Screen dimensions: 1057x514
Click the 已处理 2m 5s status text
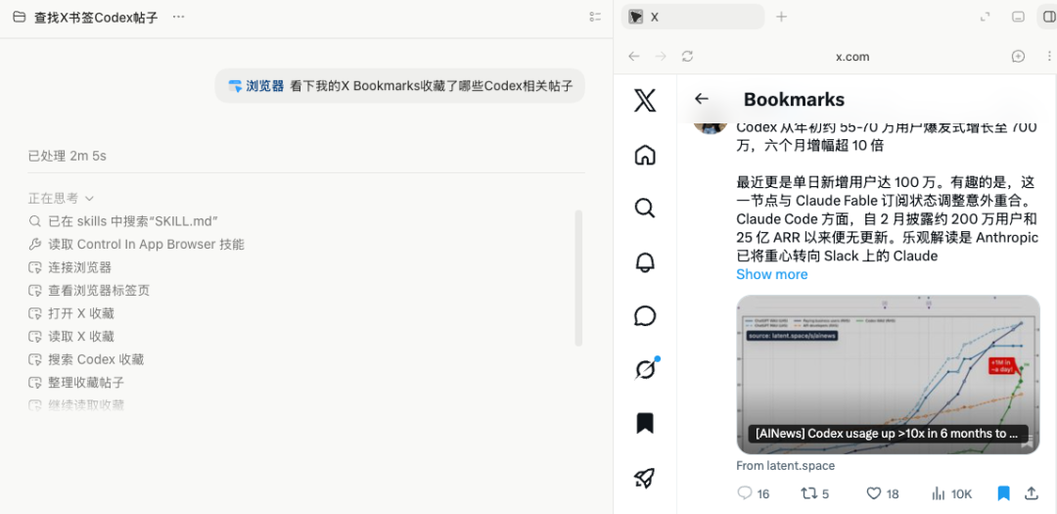[68, 157]
